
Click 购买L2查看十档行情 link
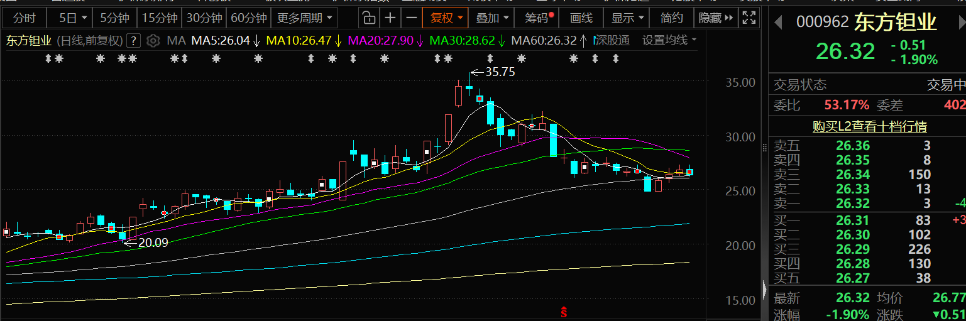869,126
